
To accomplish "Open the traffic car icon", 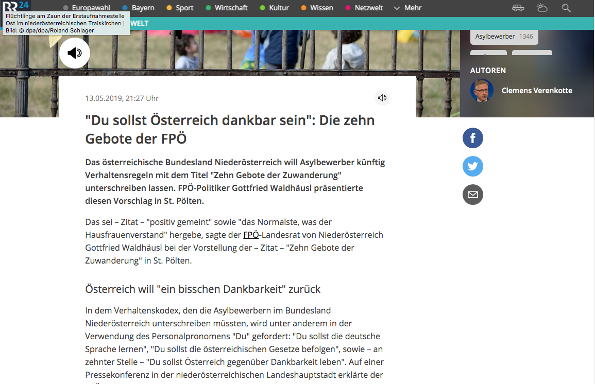I will point(518,8).
